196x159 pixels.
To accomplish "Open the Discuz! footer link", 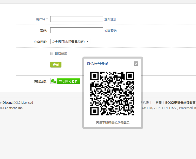I will click(x=8, y=103).
